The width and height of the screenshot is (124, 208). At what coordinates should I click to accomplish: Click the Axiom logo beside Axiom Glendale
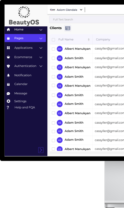tap(52, 10)
